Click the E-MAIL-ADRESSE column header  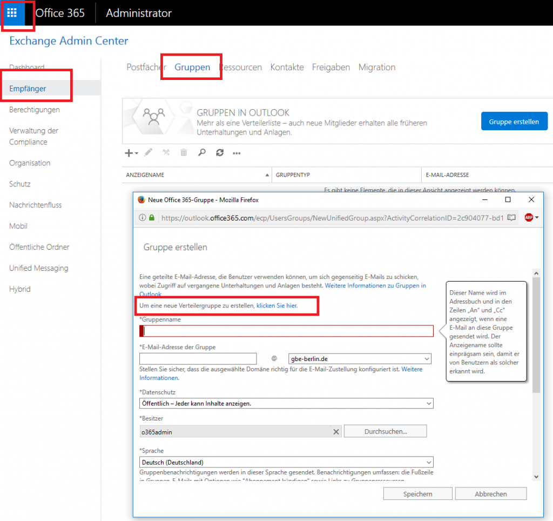click(488, 175)
